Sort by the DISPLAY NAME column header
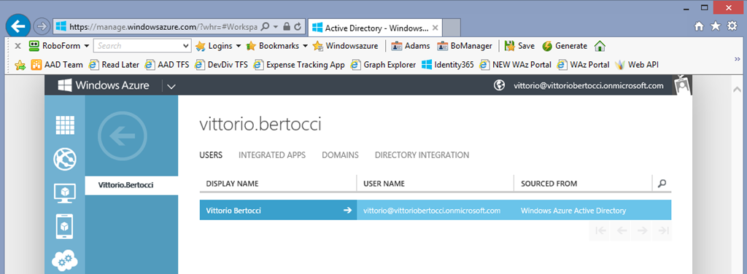Viewport: 747px width, 274px height. 278,184
